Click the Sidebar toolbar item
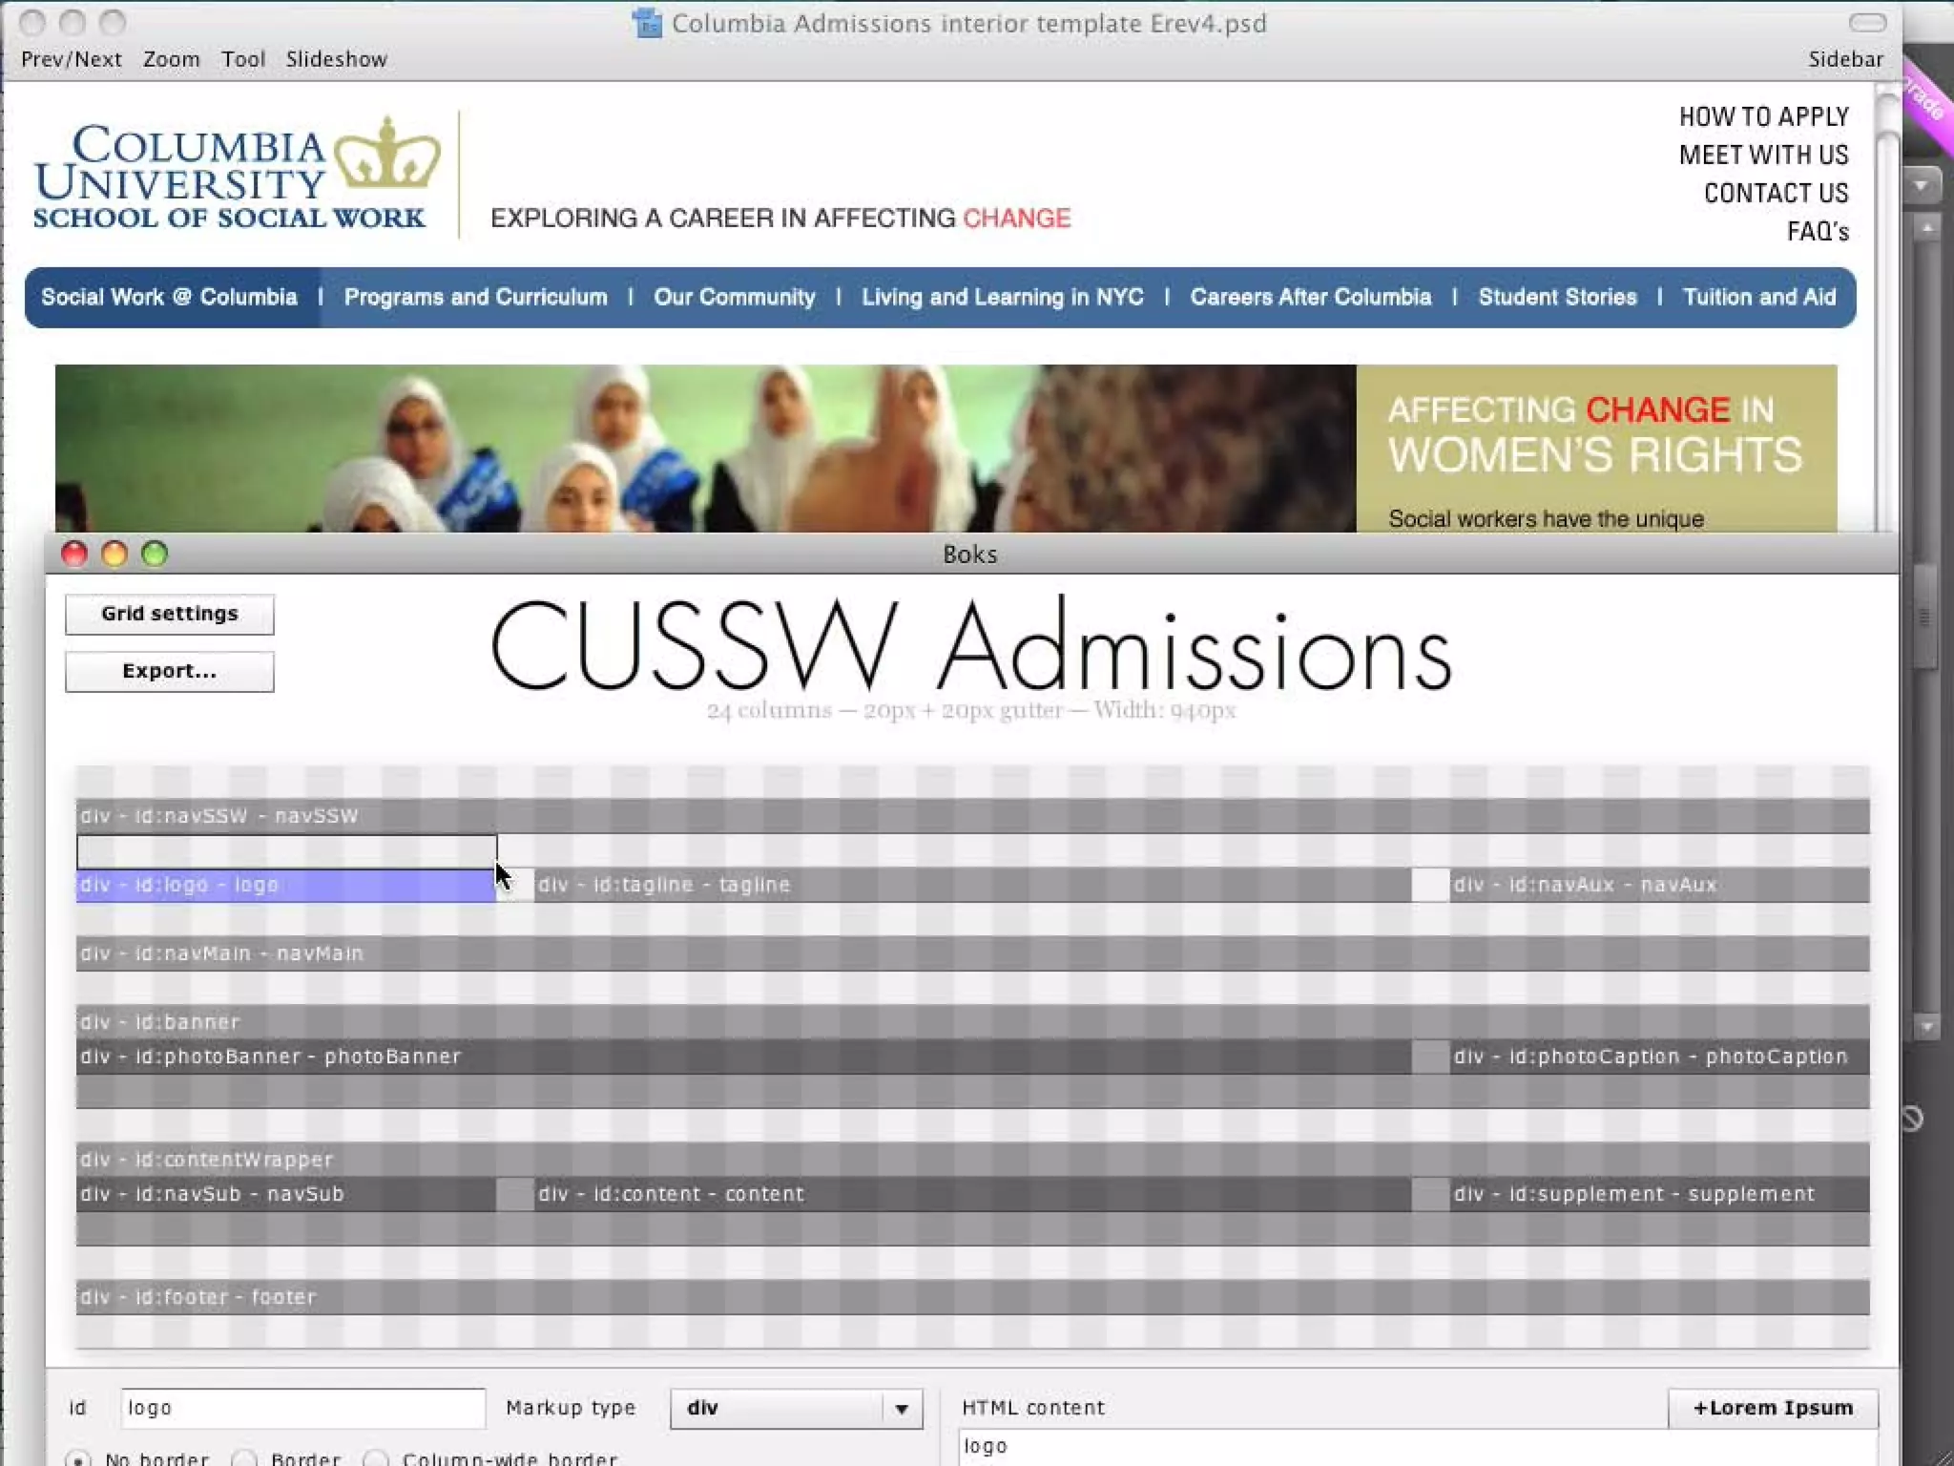1954x1466 pixels. pos(1845,59)
